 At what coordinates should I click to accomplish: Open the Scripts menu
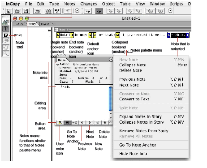pyautogui.click(x=177, y=4)
